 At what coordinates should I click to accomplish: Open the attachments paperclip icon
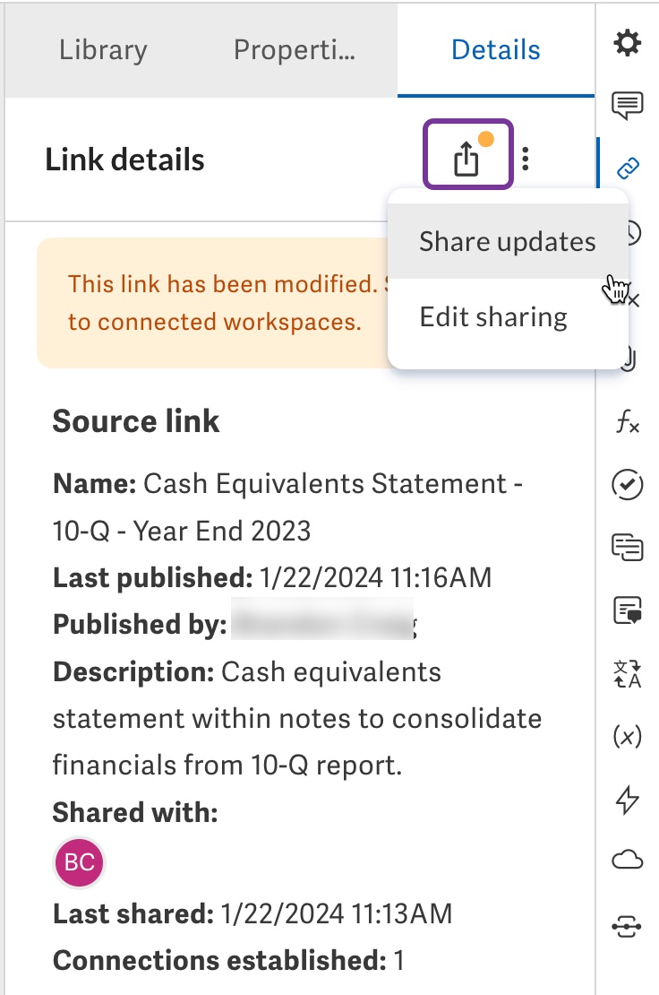[628, 359]
